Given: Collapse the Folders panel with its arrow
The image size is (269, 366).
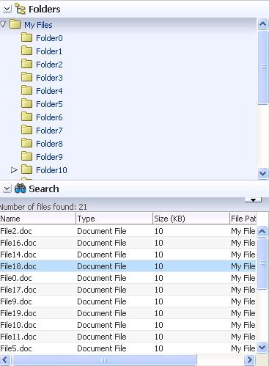Looking at the screenshot, I should [x=7, y=9].
